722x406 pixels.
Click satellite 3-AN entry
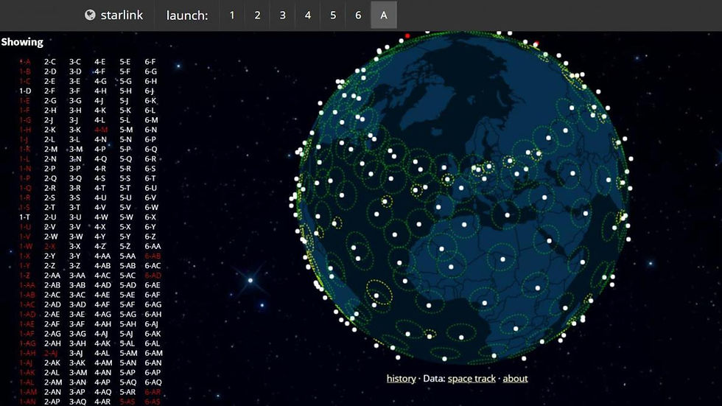[x=77, y=382]
